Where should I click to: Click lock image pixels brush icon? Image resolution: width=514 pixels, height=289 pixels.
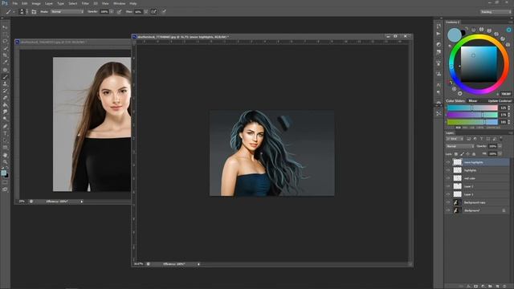click(x=463, y=154)
